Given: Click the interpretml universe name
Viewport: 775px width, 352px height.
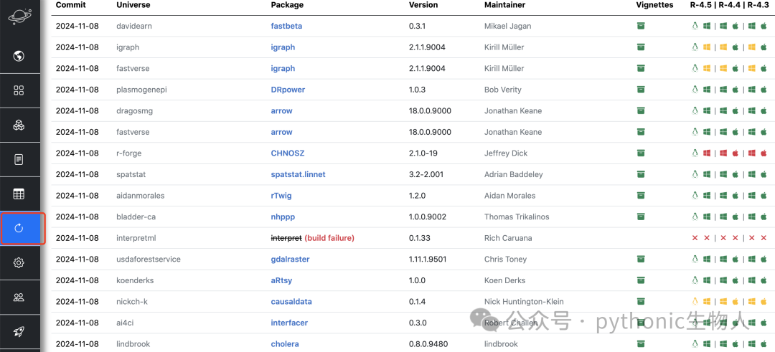Looking at the screenshot, I should [x=136, y=238].
